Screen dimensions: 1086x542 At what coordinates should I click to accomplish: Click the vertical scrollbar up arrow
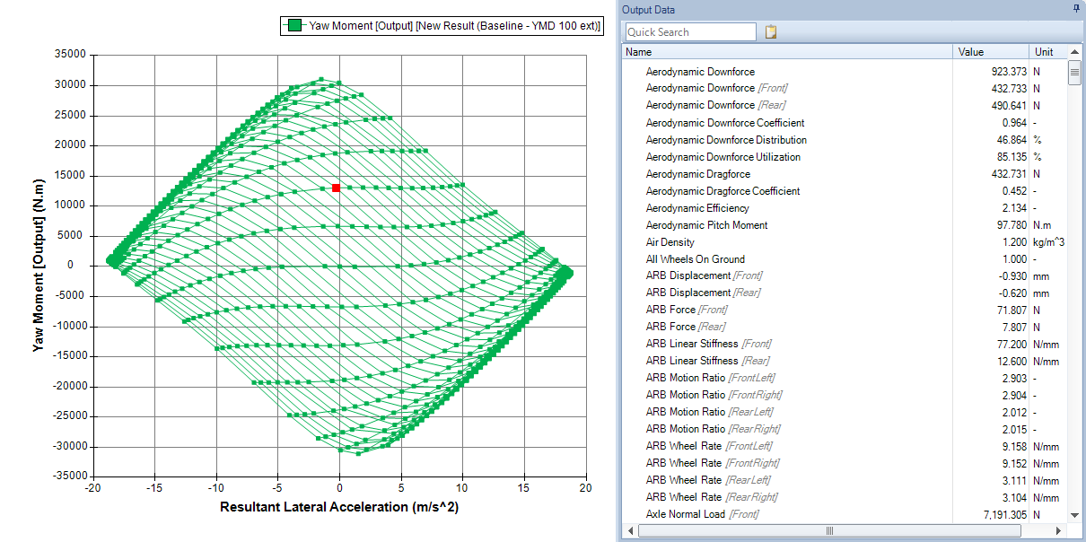pyautogui.click(x=1075, y=52)
